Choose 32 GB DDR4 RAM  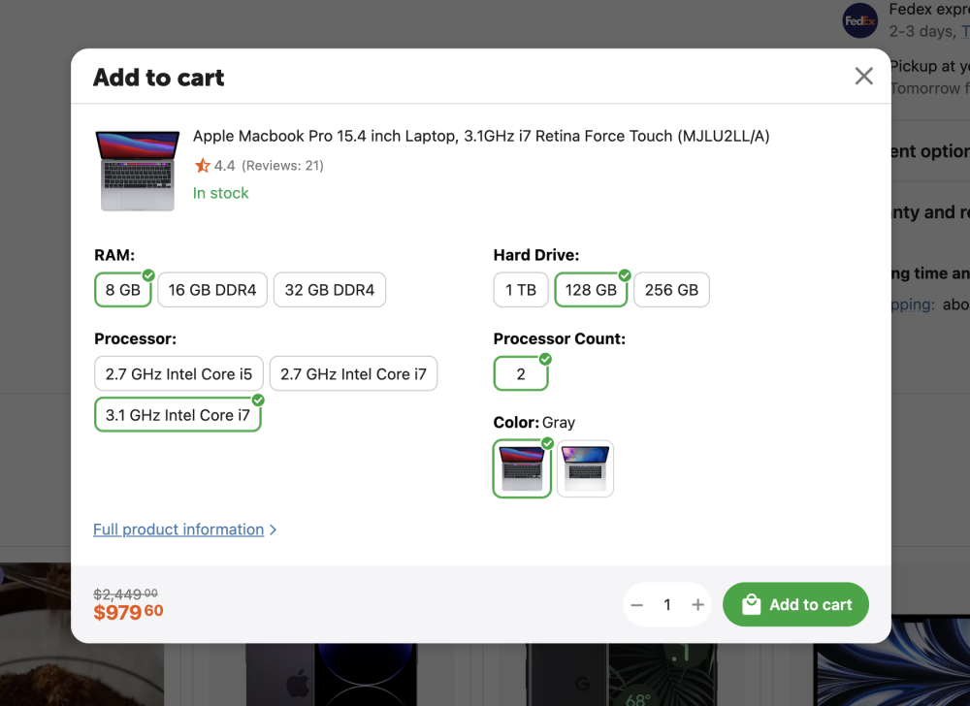[x=330, y=290]
